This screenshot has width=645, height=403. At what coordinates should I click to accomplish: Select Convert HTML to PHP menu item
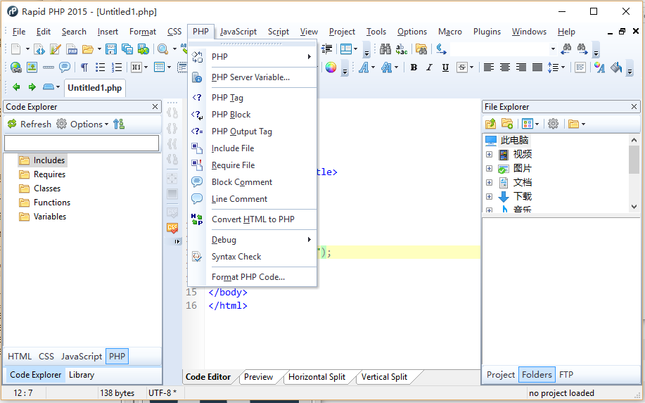pos(253,219)
